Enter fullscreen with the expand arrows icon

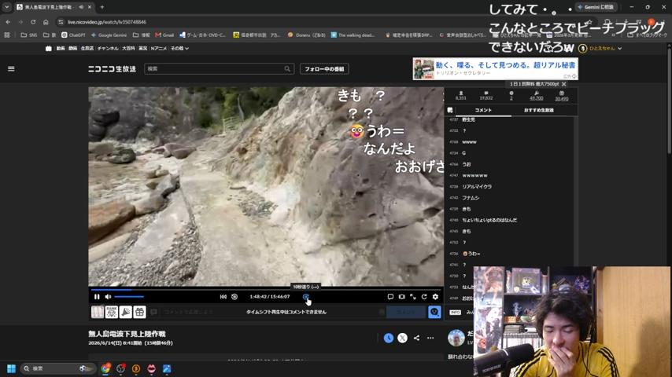(x=412, y=297)
